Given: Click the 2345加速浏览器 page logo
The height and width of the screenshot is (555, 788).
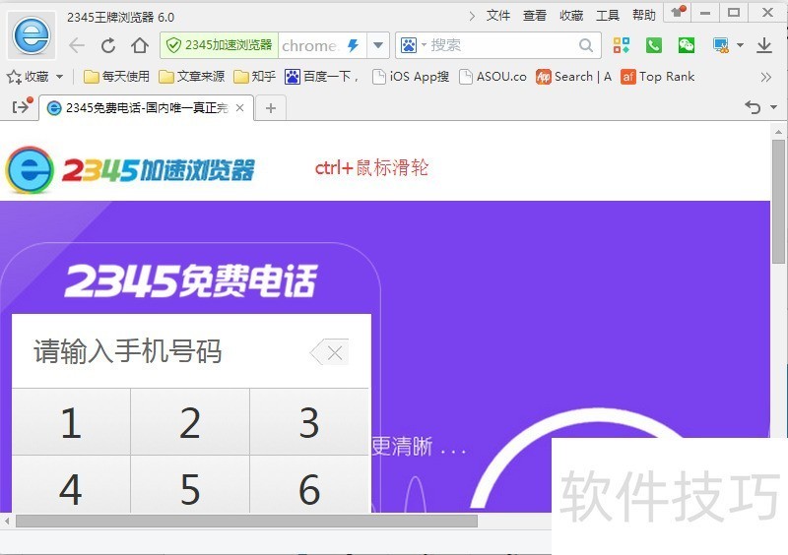Looking at the screenshot, I should pos(131,170).
